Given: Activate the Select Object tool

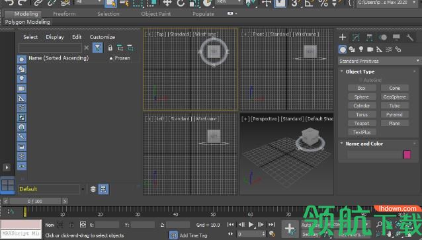Looking at the screenshot, I should tap(110, 3).
